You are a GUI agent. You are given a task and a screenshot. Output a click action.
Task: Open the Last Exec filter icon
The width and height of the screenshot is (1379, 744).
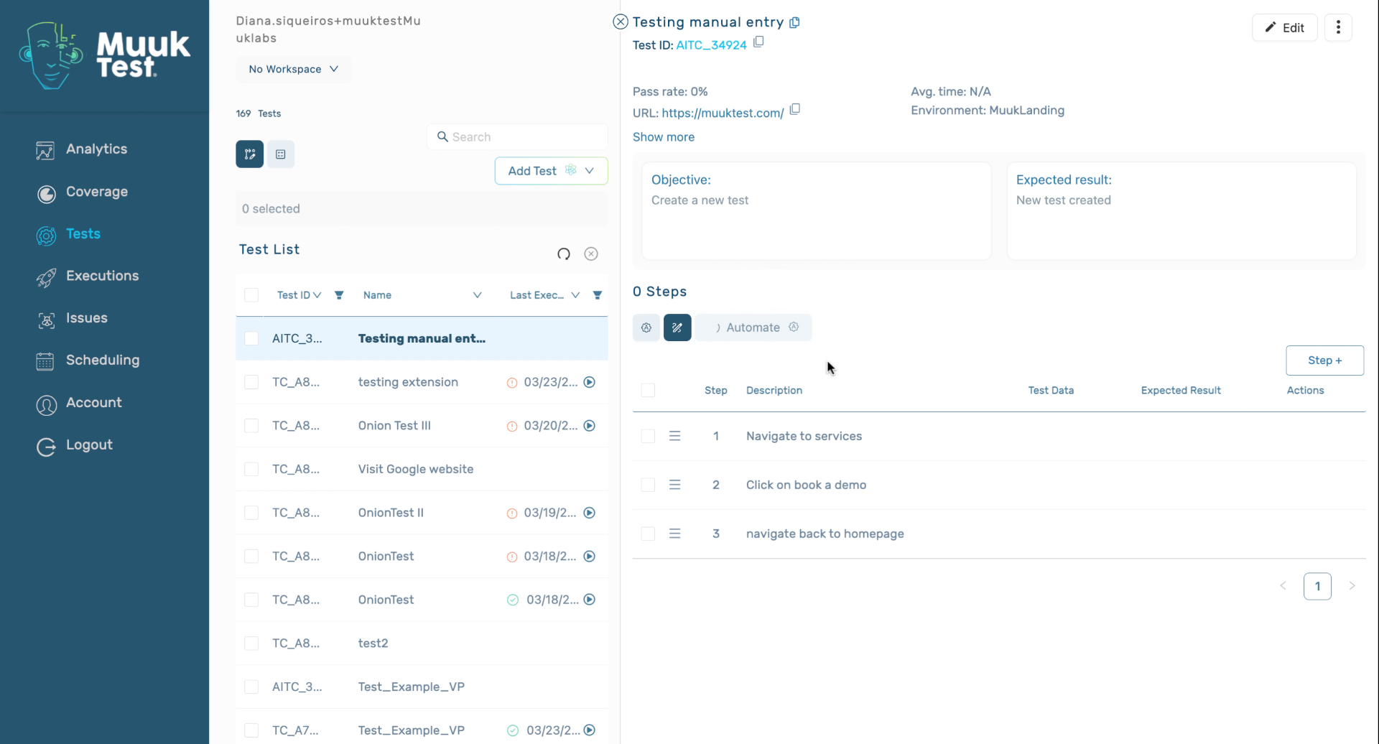[598, 295]
